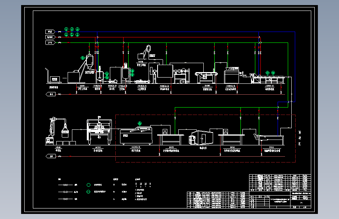Click the small centrifugal pump symbol
Screen dimensions: 339x219
click(x=113, y=81)
